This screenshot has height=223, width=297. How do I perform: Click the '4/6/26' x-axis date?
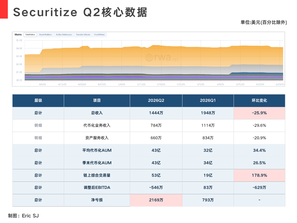pyautogui.click(x=42, y=84)
